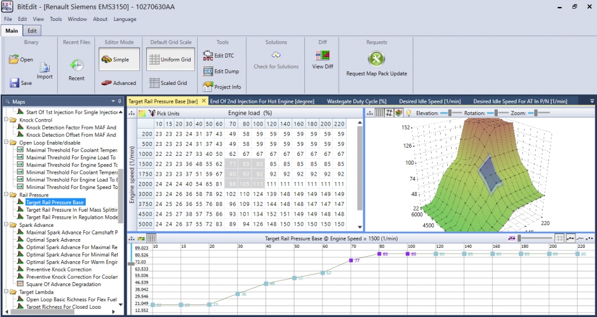Image resolution: width=597 pixels, height=317 pixels.
Task: Toggle gridlines in the 2D graph
Action: [x=559, y=238]
